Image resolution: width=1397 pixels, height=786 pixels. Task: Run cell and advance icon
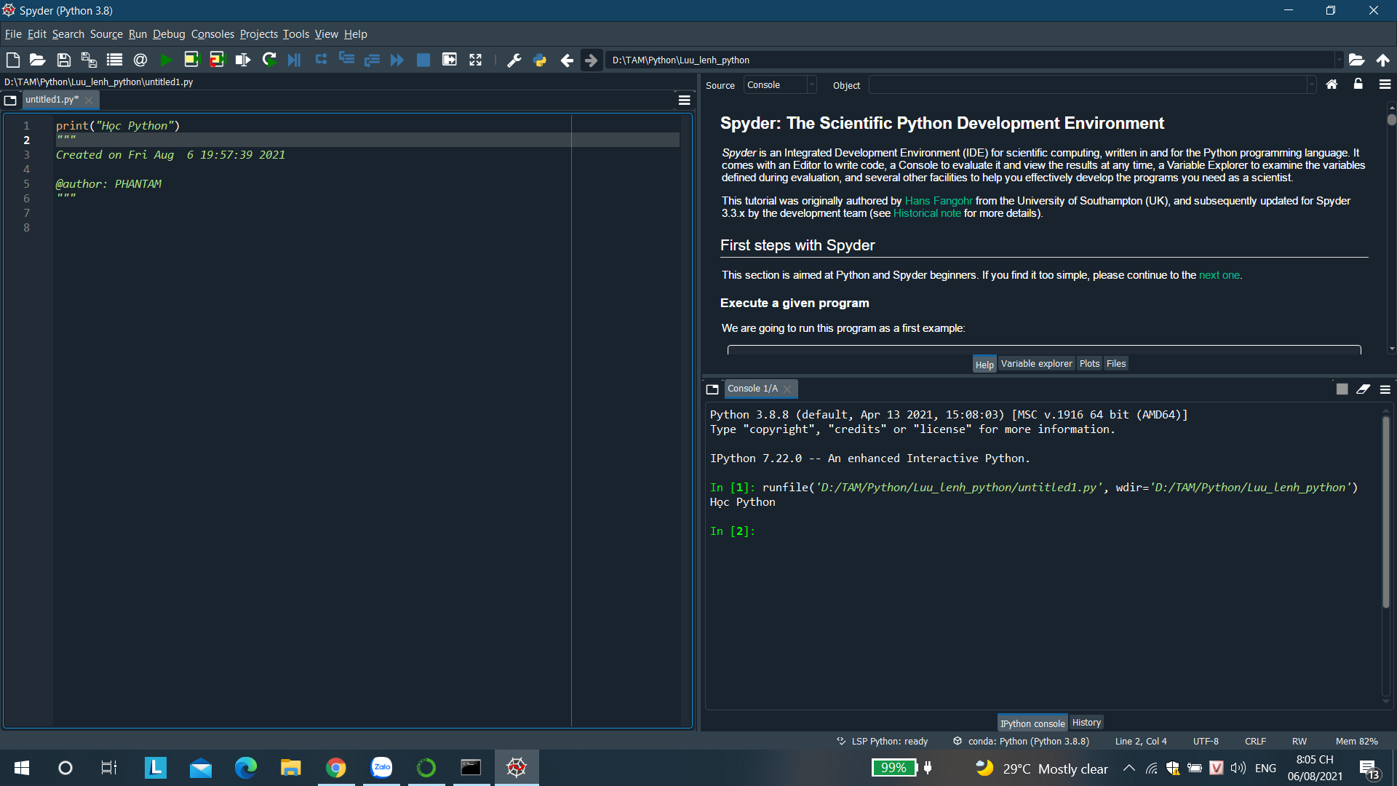pos(217,60)
